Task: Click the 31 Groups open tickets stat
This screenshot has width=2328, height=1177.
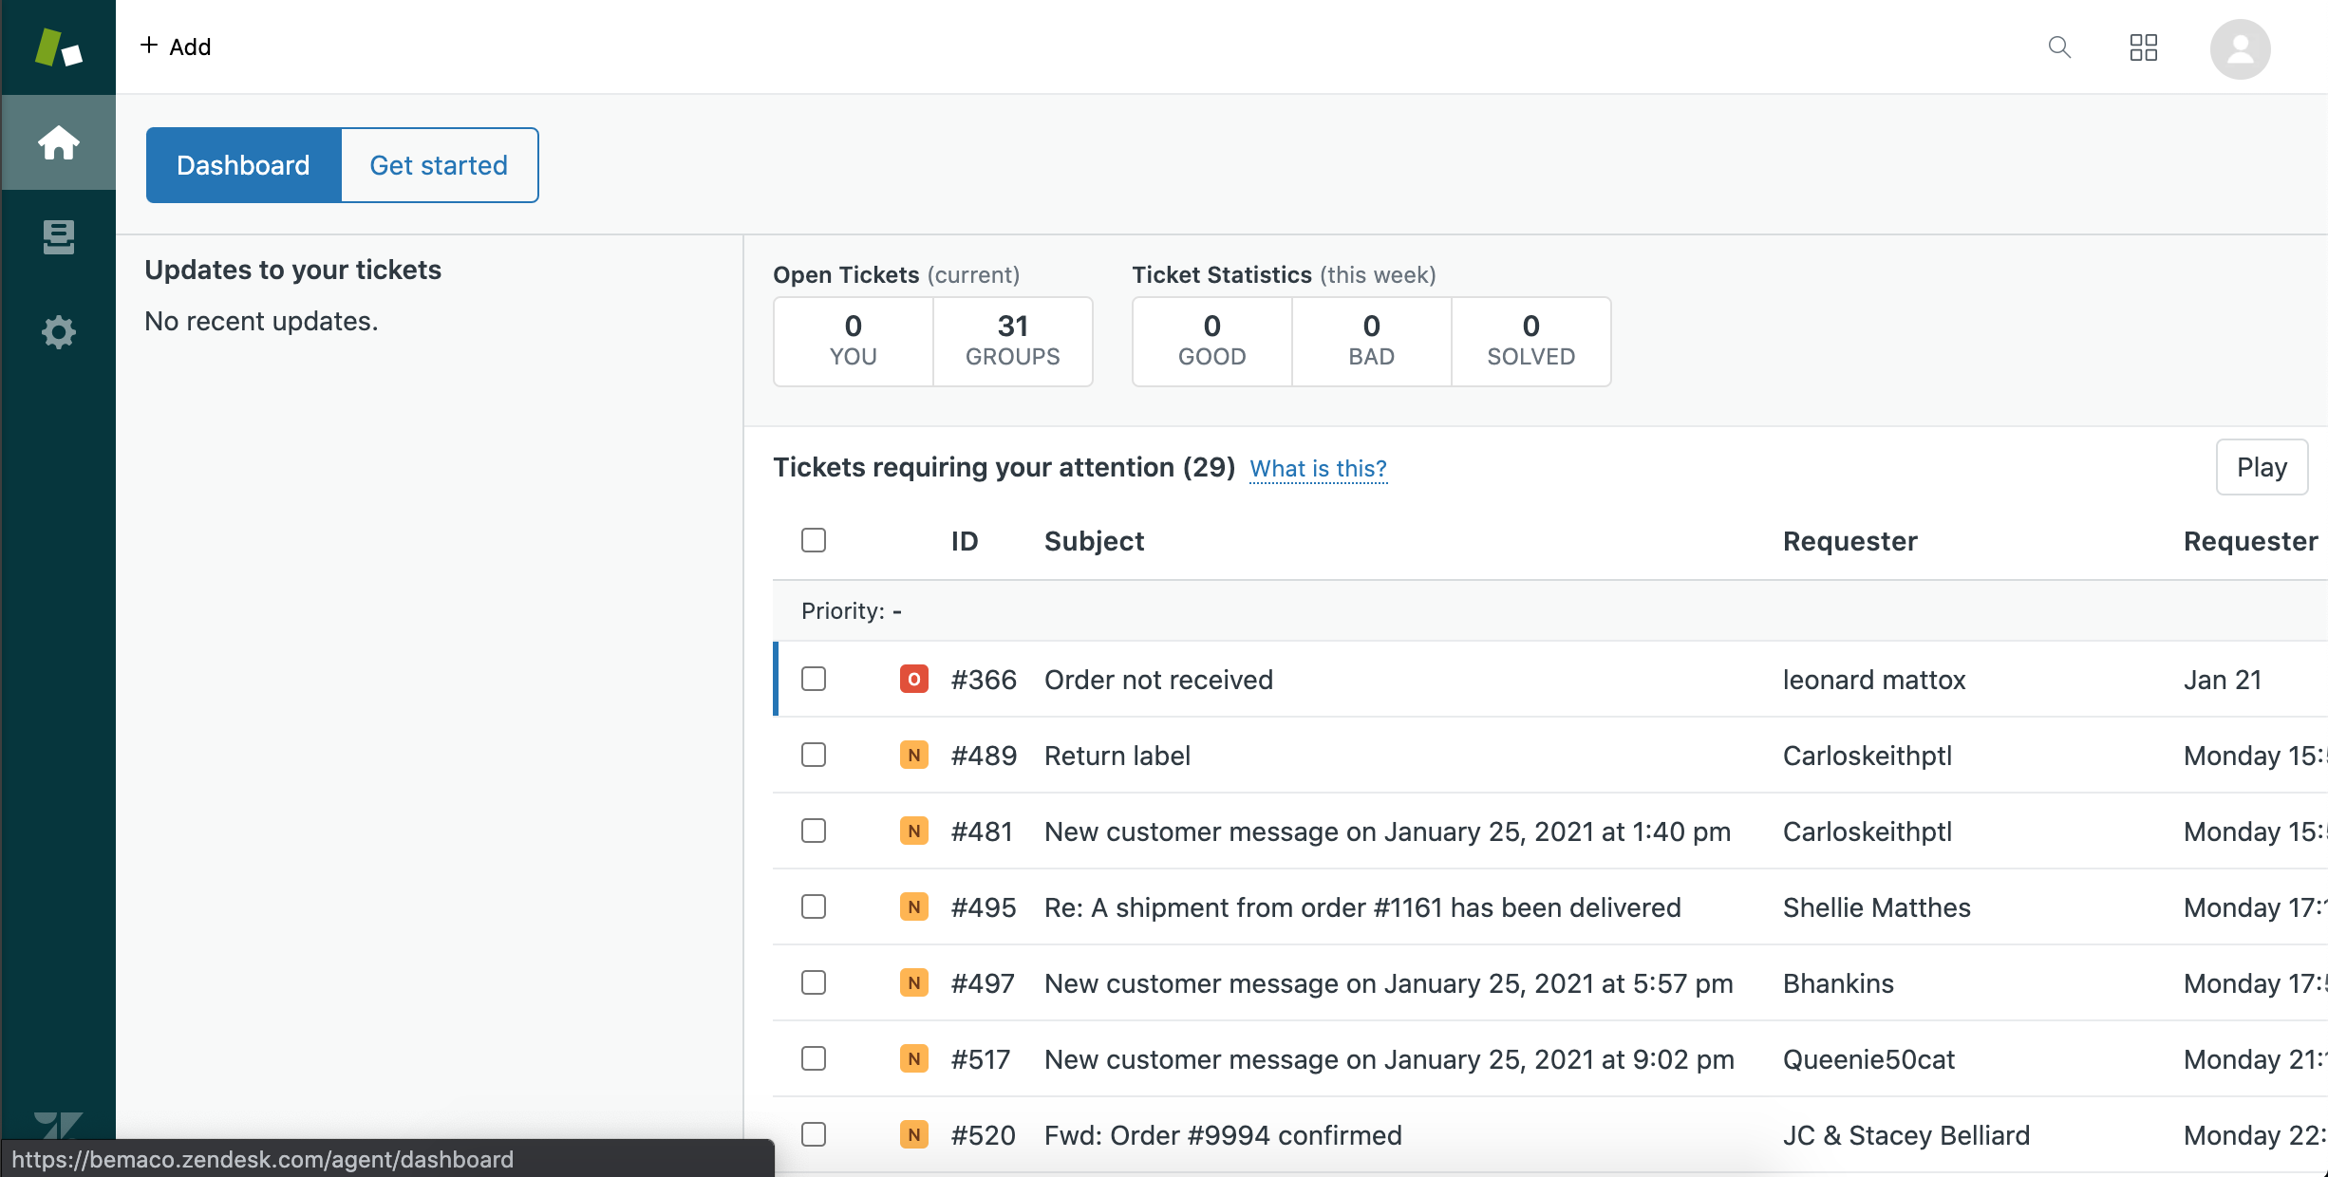Action: [1012, 341]
